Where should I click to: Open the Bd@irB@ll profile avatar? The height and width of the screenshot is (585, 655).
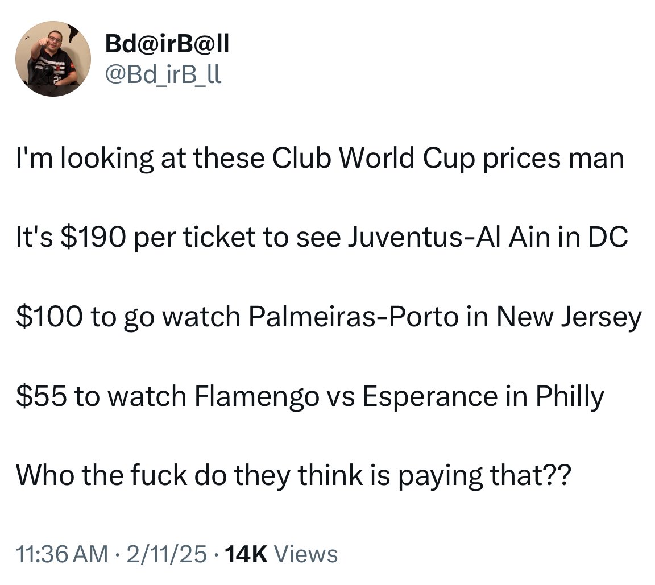53,59
